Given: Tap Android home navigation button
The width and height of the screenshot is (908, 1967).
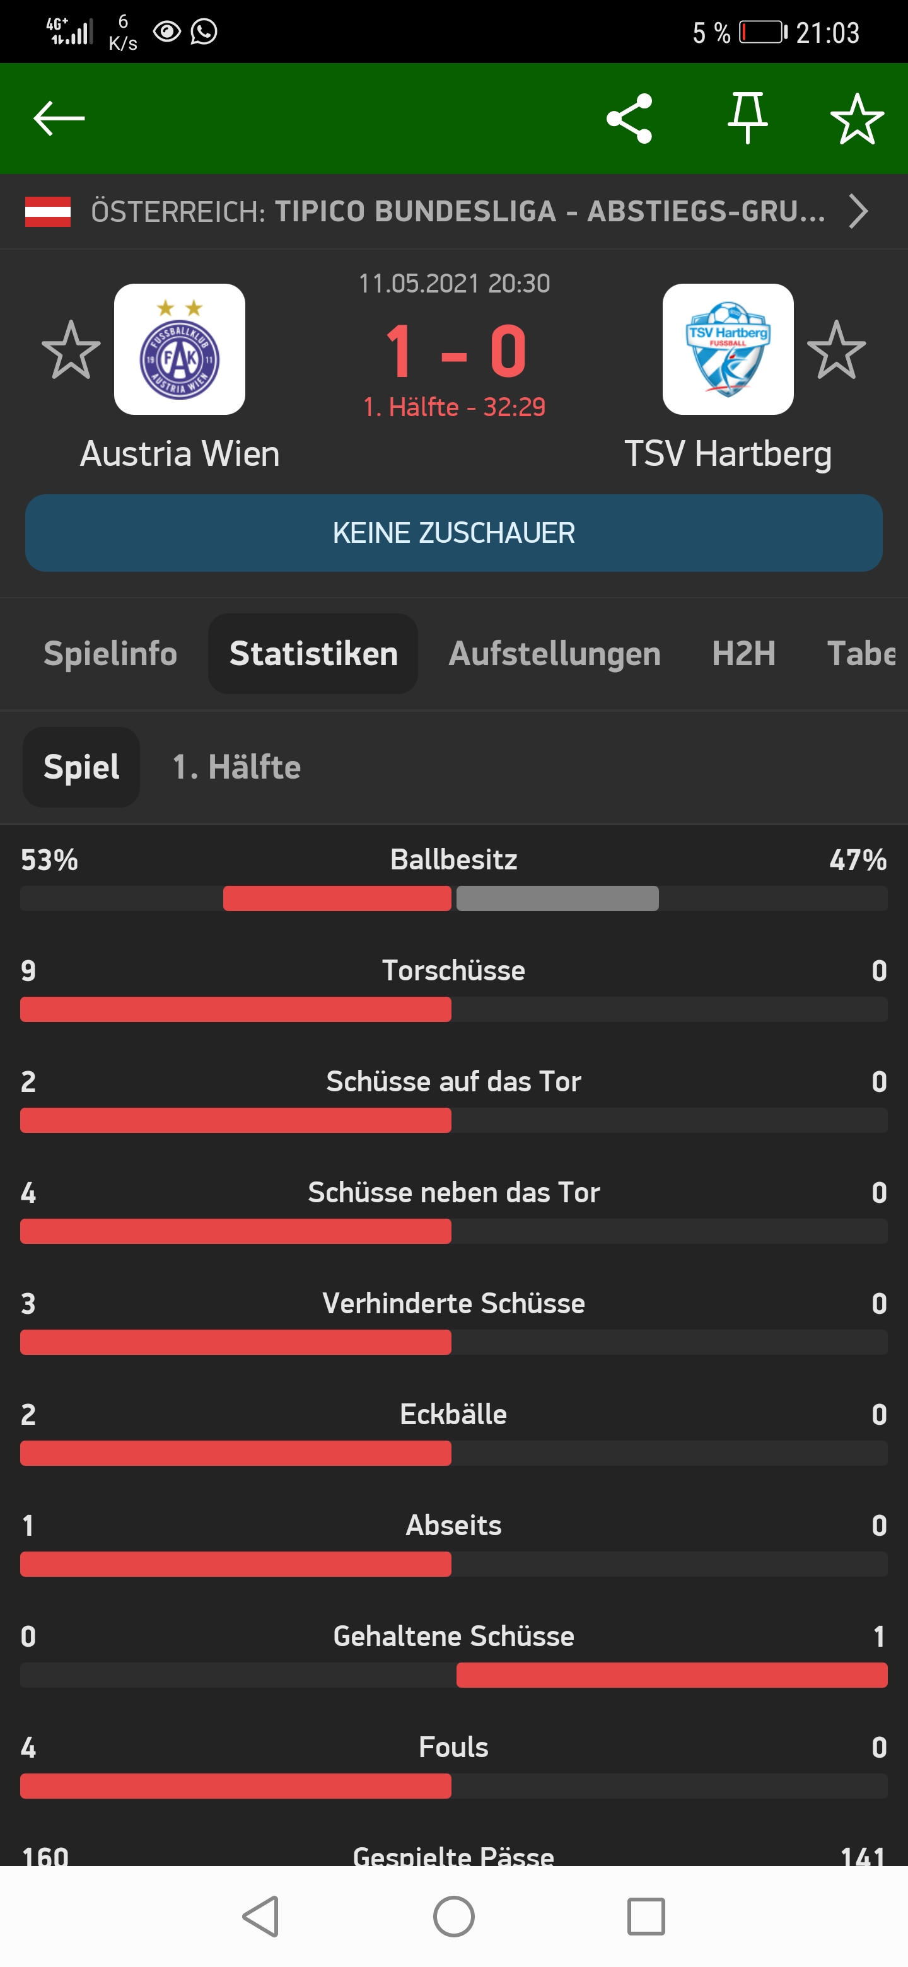Looking at the screenshot, I should 453,1917.
